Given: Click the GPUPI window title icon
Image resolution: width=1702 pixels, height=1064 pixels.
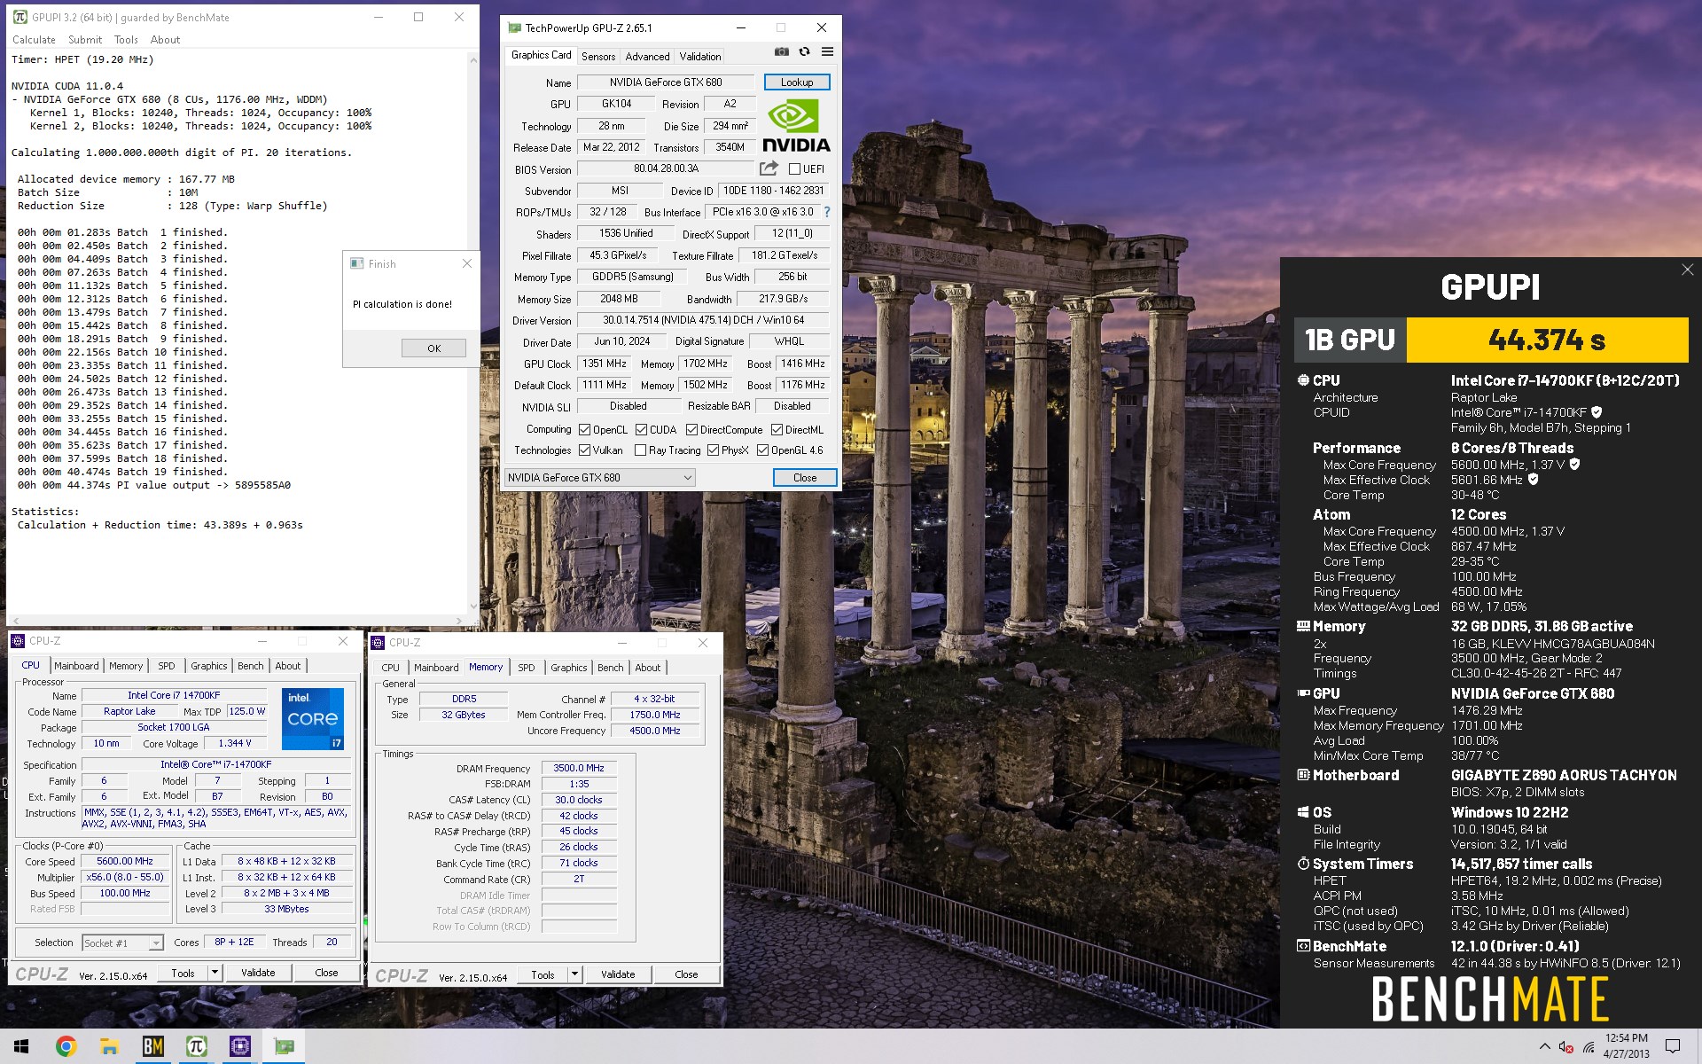Looking at the screenshot, I should (x=20, y=17).
